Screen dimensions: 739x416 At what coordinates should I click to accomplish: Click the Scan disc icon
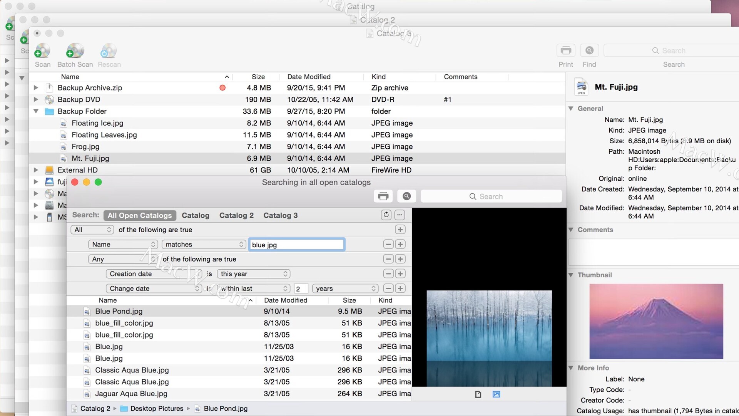(x=42, y=51)
